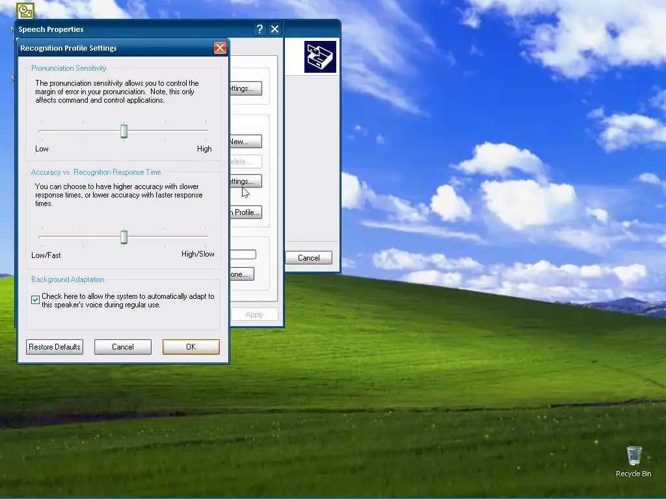Confirm the profile settings with OK
Screen dimensions: 666x499
pyautogui.click(x=191, y=347)
